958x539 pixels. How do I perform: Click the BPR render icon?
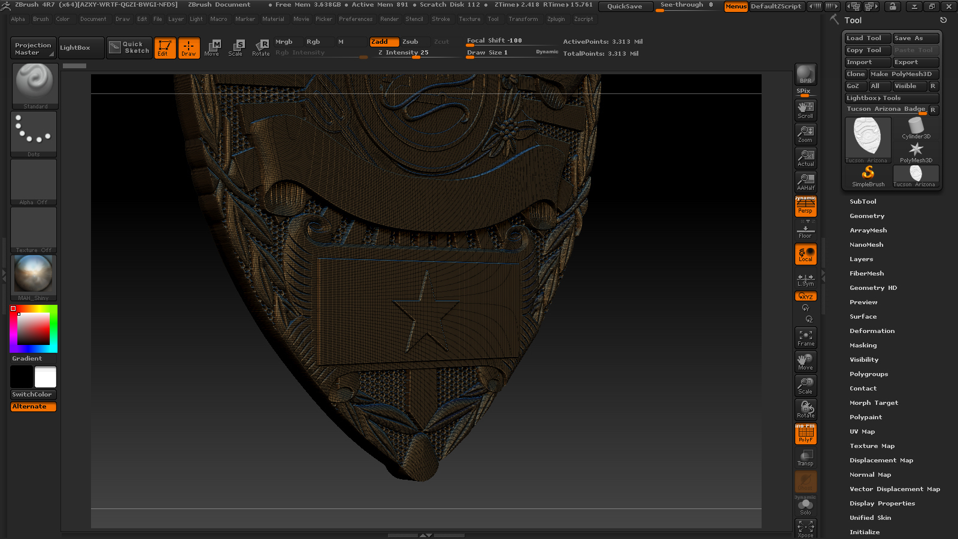pyautogui.click(x=805, y=74)
